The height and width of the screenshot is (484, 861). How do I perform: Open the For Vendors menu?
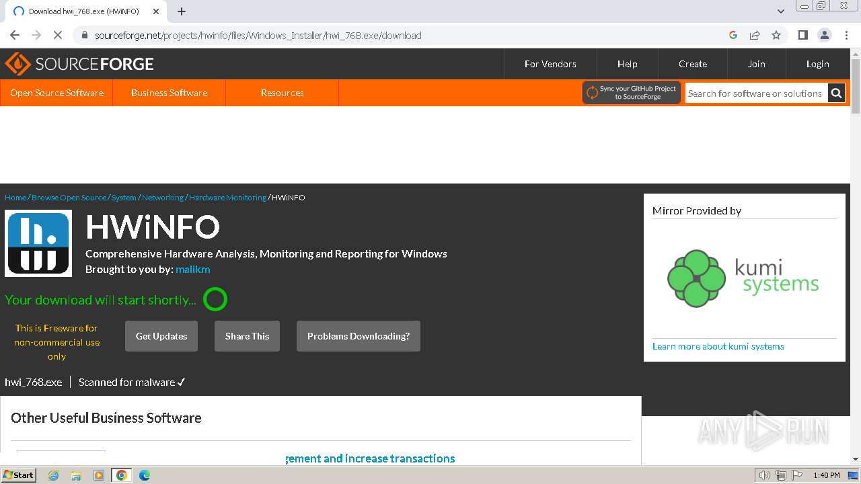550,64
